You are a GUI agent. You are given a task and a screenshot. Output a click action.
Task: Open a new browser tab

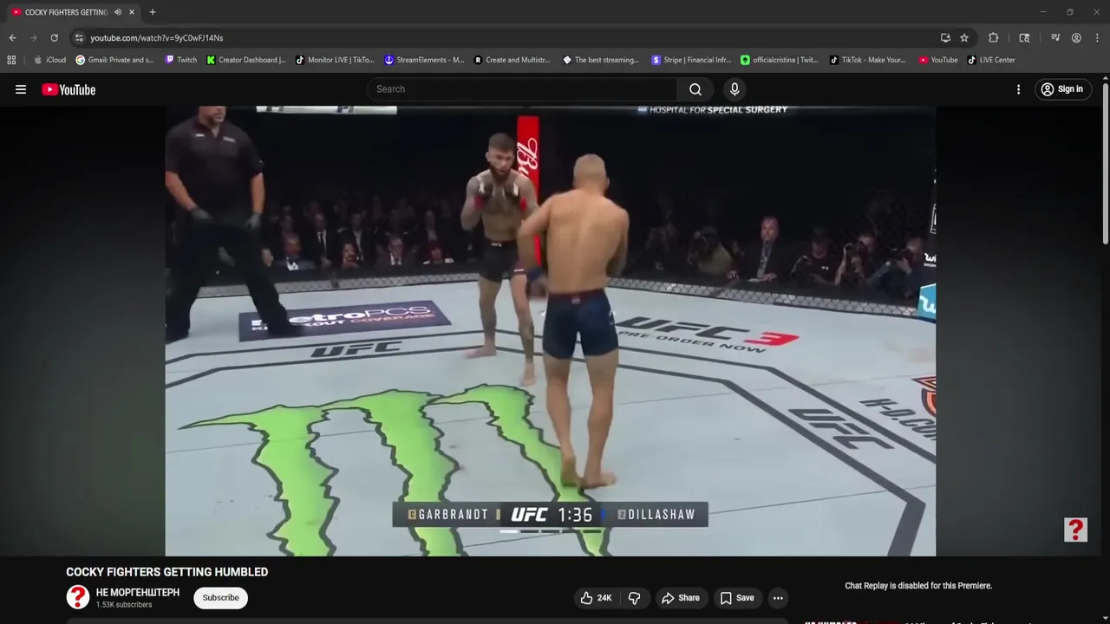pyautogui.click(x=152, y=12)
